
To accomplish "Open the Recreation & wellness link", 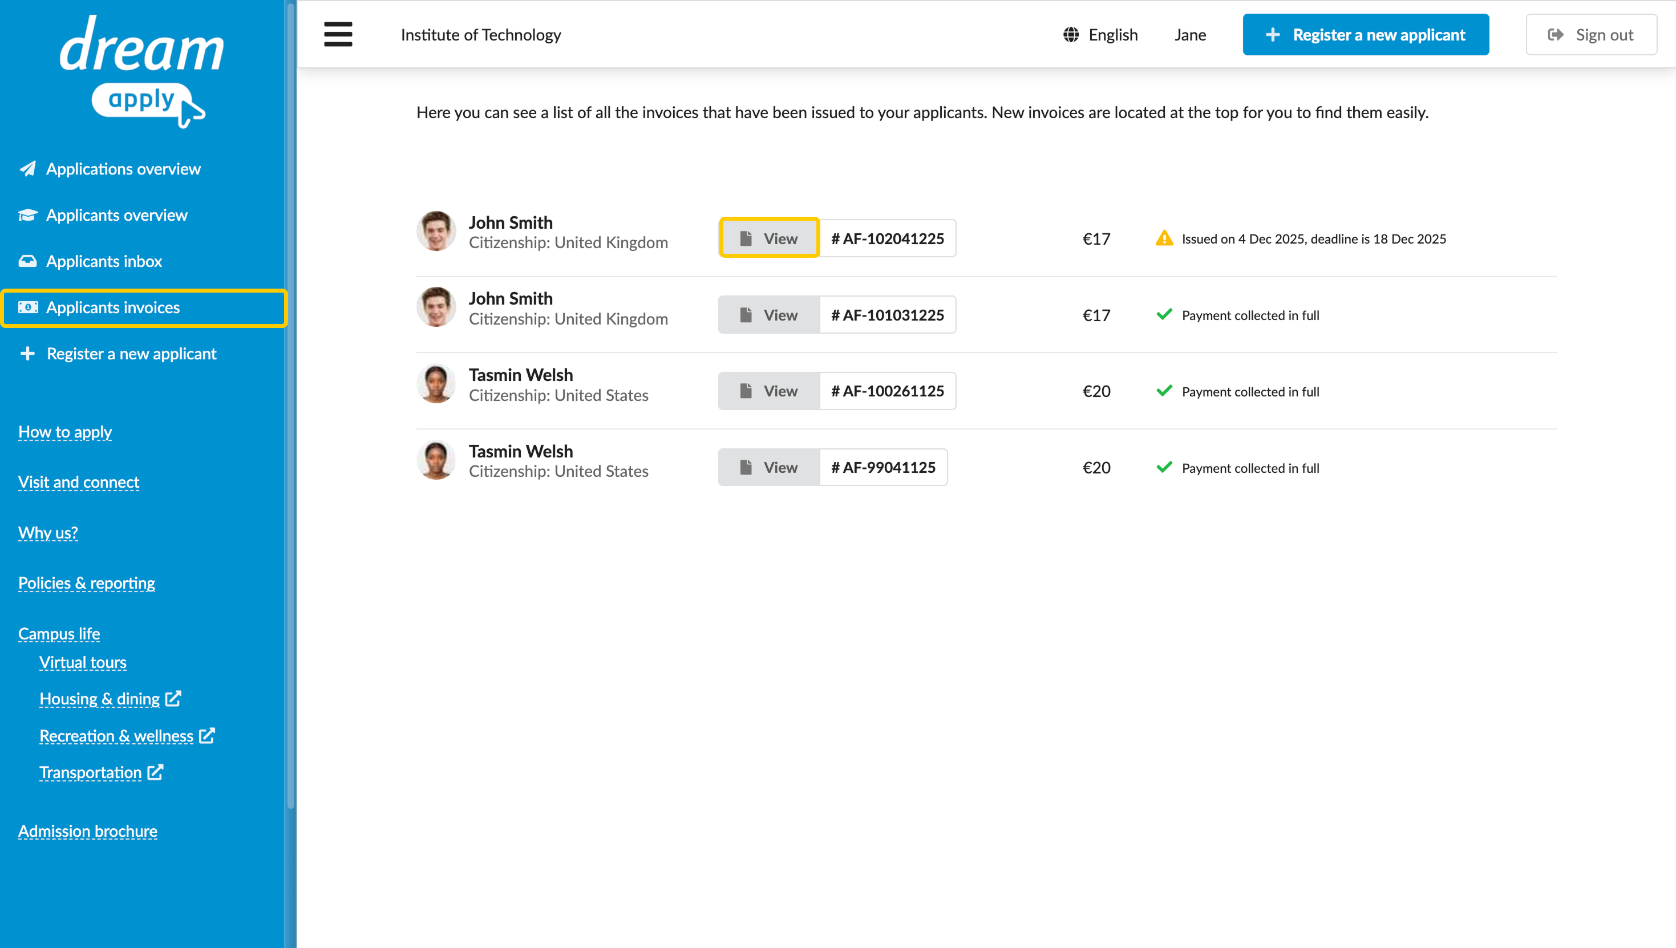I will pos(116,736).
